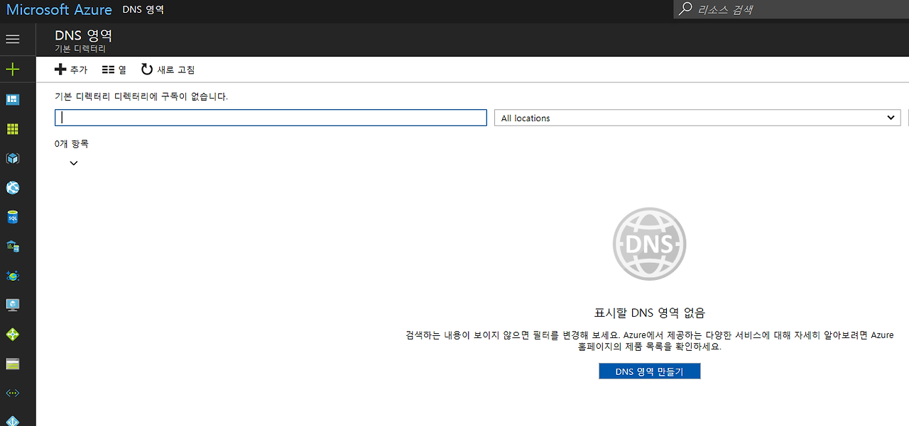Open Load balancers green diamond icon
Screen dimensions: 909x426
[x=12, y=334]
